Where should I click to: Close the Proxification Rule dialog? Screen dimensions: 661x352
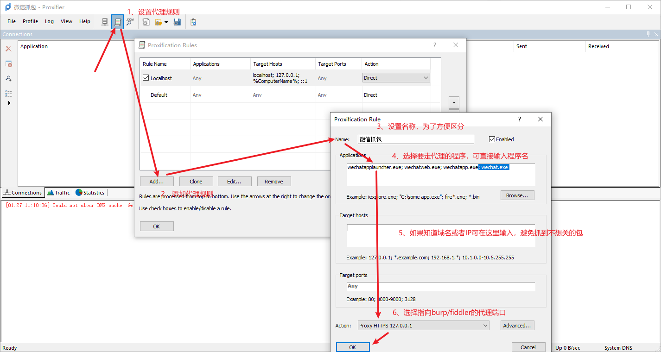[540, 119]
